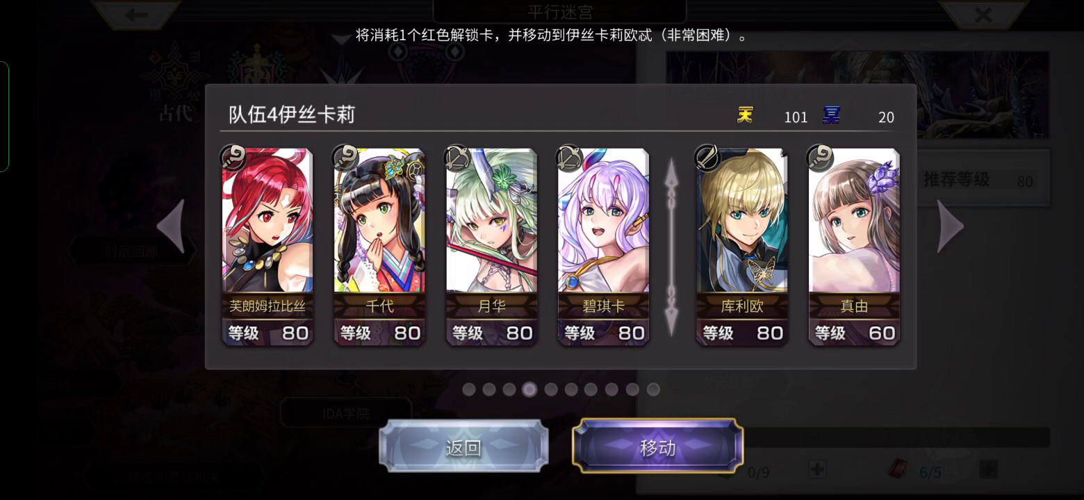Click the yellow 天 light-attribute icon

(745, 115)
